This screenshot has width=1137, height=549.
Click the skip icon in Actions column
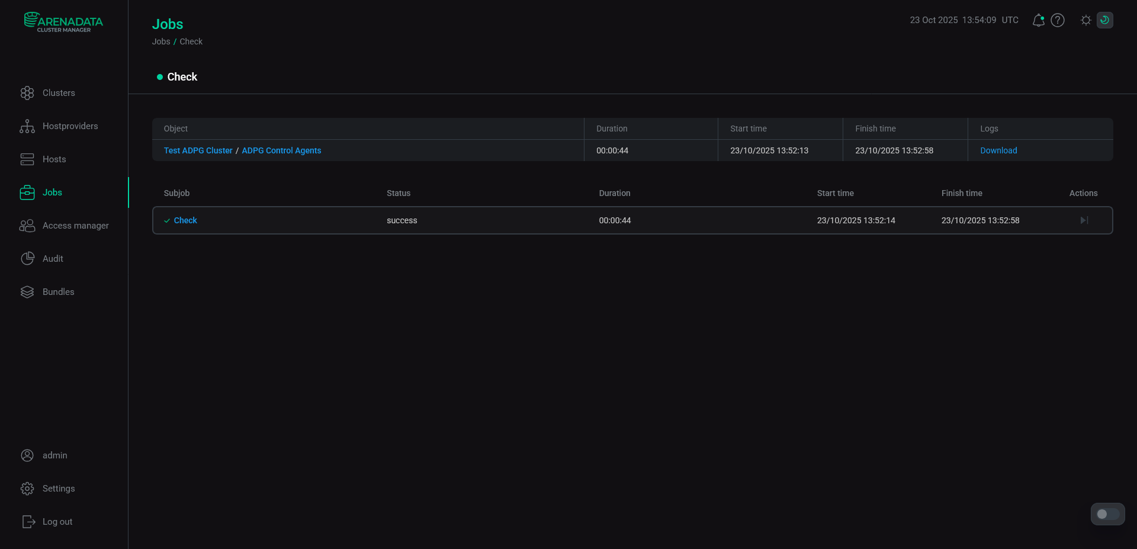[x=1084, y=220]
